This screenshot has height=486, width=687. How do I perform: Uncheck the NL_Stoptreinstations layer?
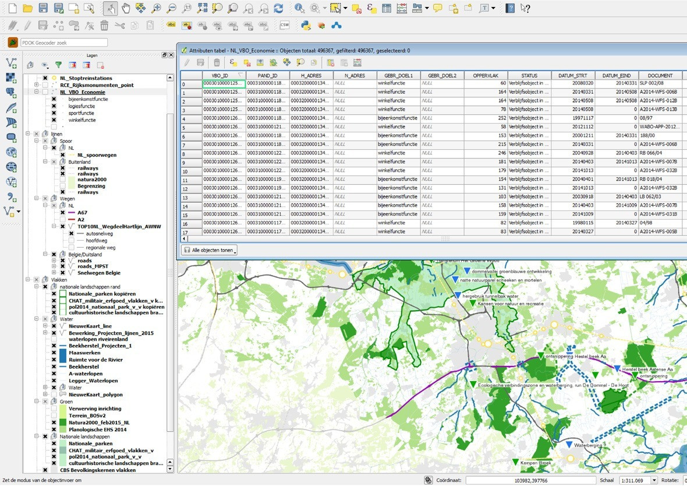tap(45, 78)
